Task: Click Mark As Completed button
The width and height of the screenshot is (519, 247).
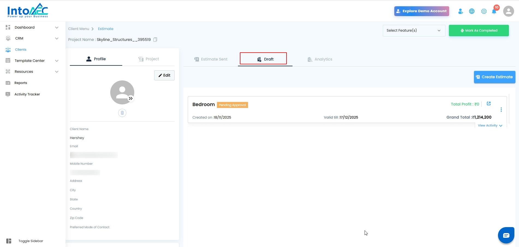Action: pyautogui.click(x=479, y=31)
